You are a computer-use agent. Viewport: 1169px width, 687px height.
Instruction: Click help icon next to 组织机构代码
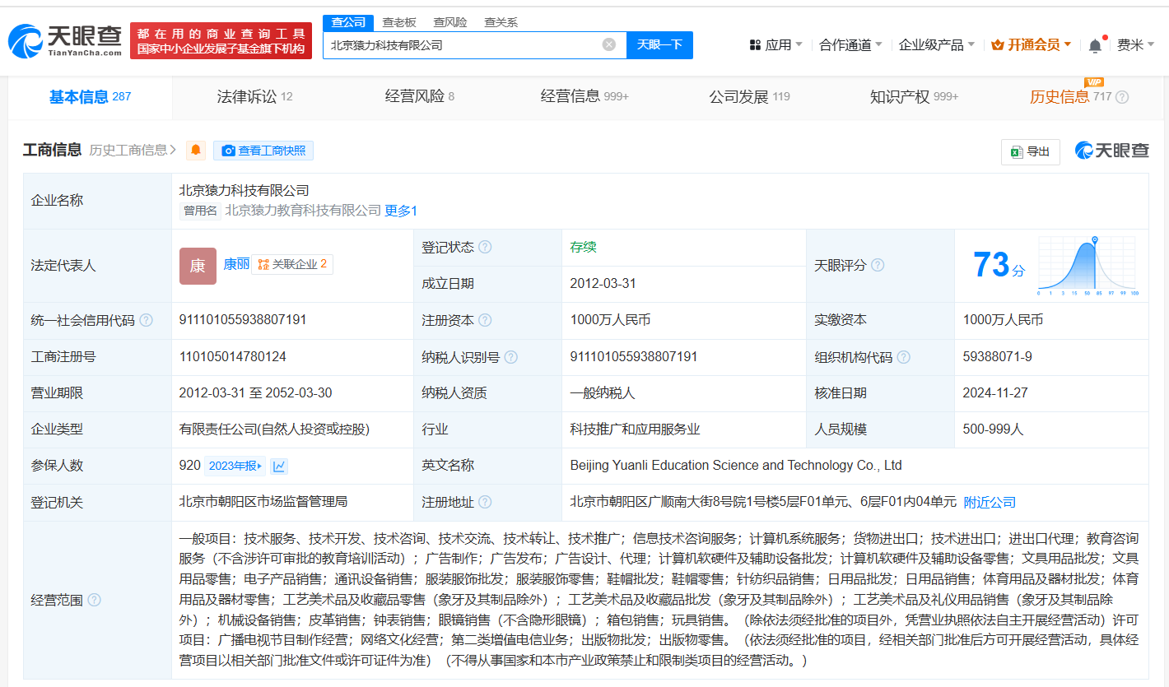click(x=904, y=357)
